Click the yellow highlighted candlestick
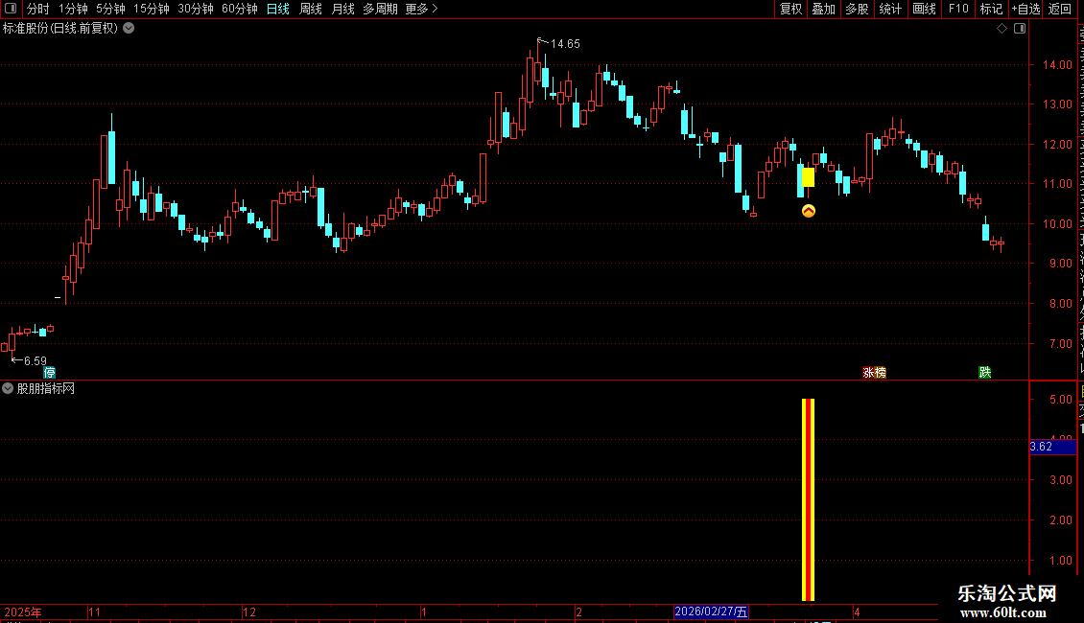The image size is (1084, 623). [x=808, y=177]
